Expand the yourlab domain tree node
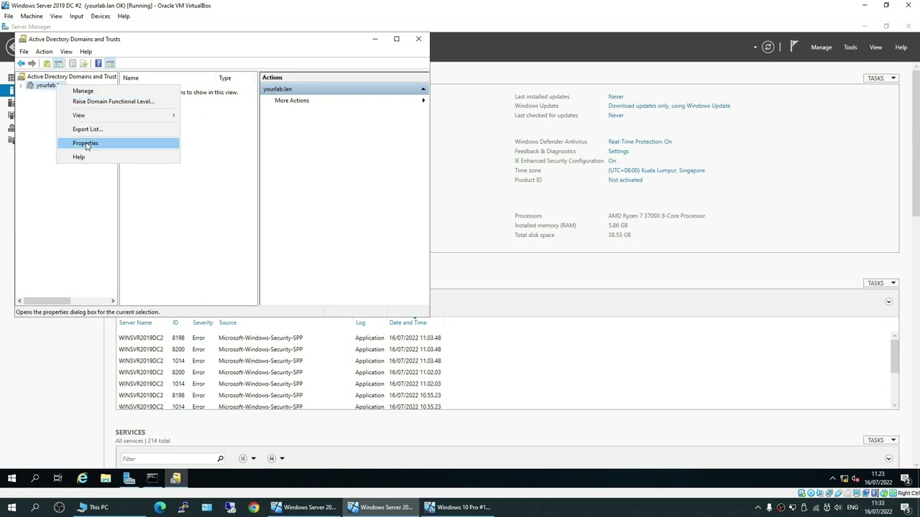This screenshot has height=517, width=920. pyautogui.click(x=21, y=85)
